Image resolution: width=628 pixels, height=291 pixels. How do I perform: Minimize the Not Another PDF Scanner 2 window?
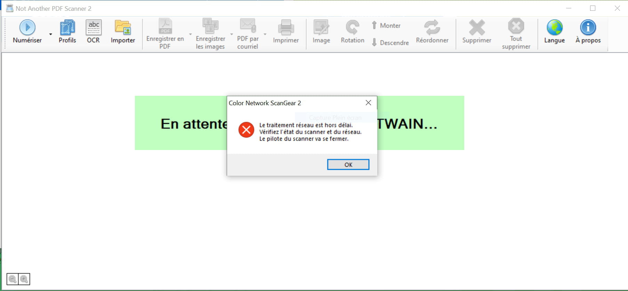[569, 8]
